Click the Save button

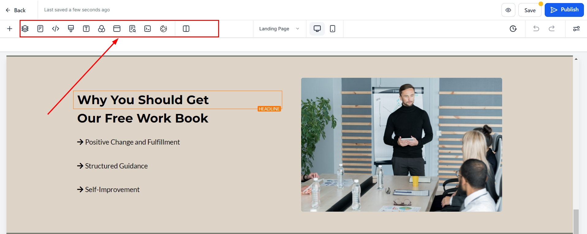[x=530, y=10]
